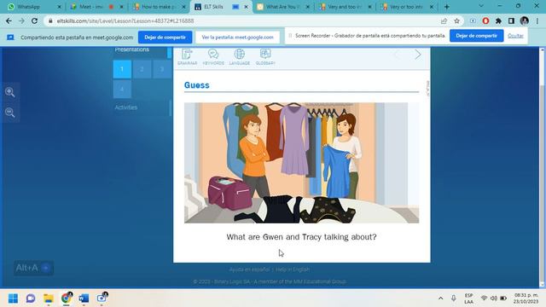Viewport: 546px width, 307px height.
Task: Open the tab search chevron
Action: click(481, 6)
